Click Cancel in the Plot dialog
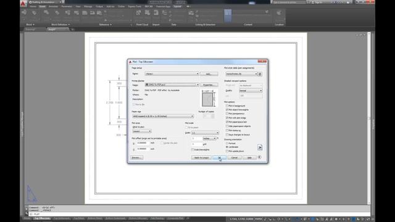 235,158
